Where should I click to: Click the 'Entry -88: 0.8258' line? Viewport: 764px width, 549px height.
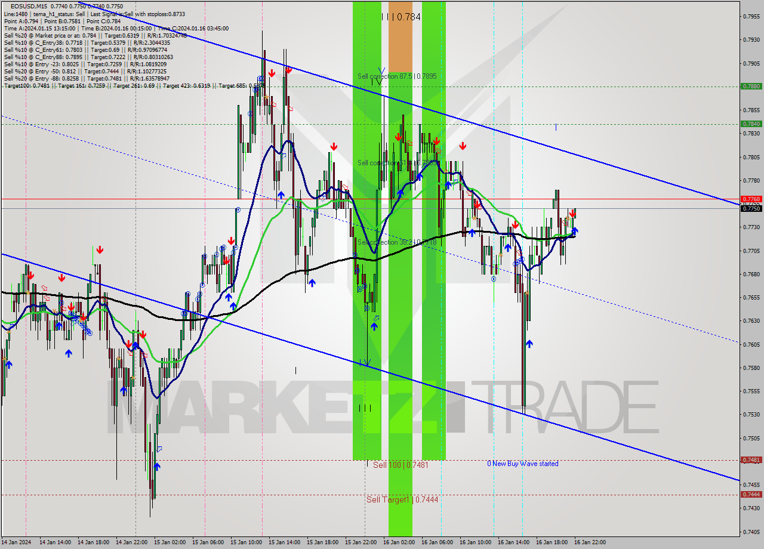[86, 79]
